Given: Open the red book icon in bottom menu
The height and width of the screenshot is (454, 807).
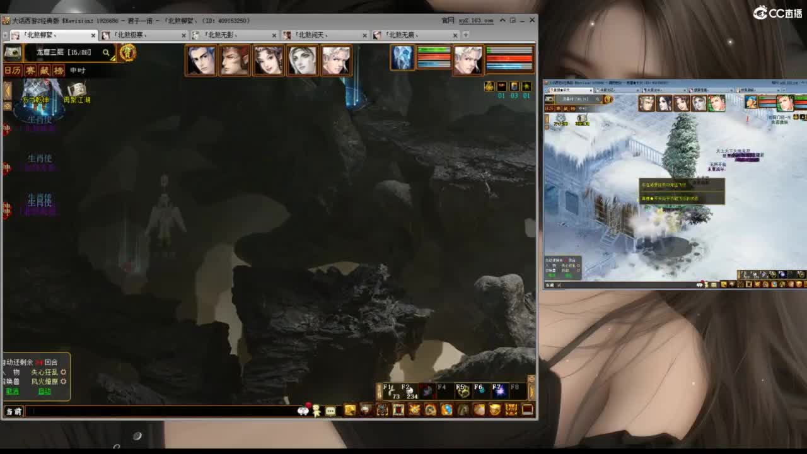Looking at the screenshot, I should (x=398, y=410).
